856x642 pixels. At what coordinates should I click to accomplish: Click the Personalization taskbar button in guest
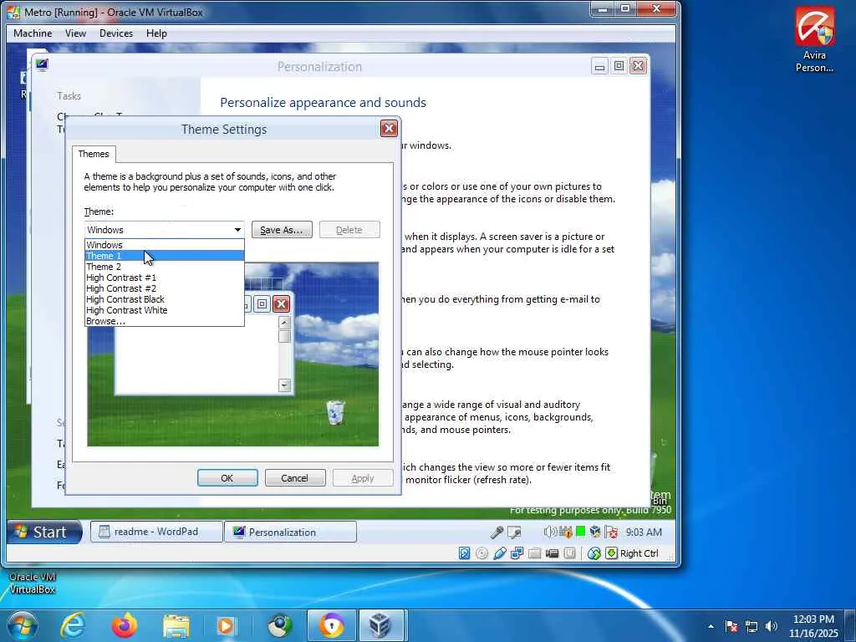(290, 532)
